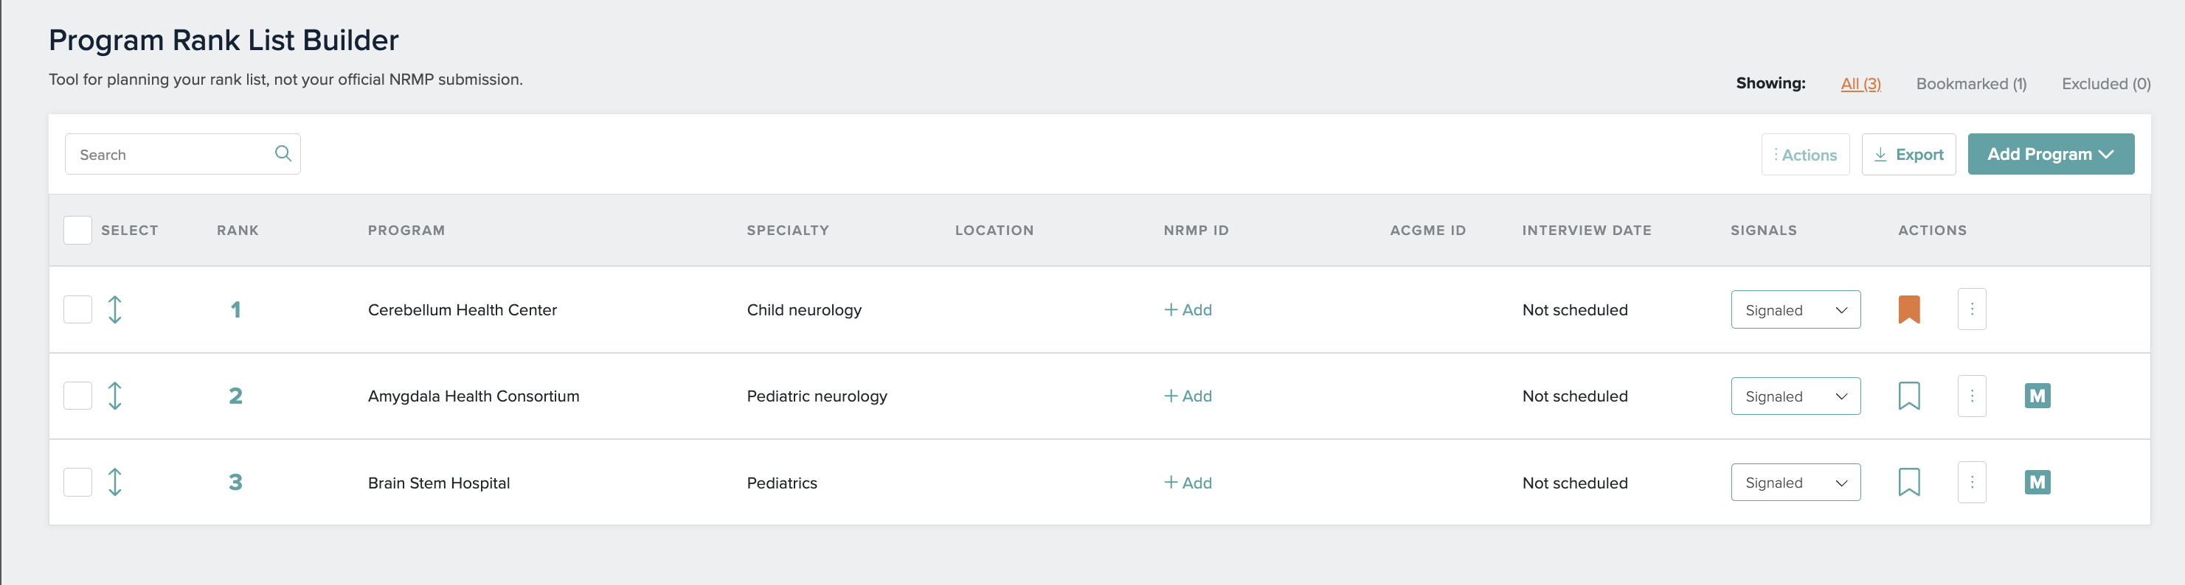Export the rank list

pos(1908,154)
